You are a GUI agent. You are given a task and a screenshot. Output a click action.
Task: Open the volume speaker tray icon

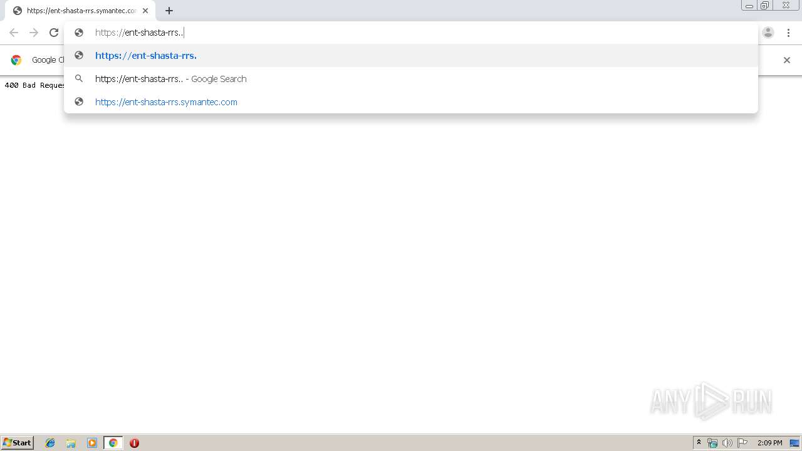point(727,443)
